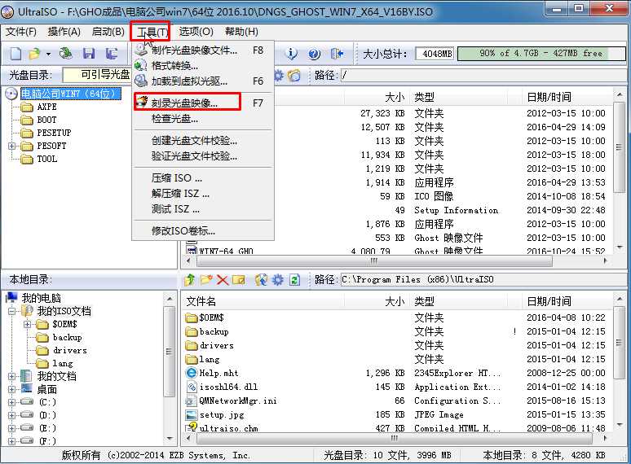
Task: Select 创建光盘文件校验 menu entry
Action: click(x=203, y=141)
